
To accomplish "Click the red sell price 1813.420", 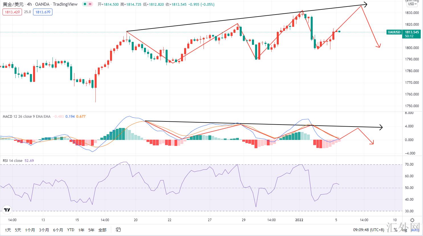I will (x=12, y=12).
